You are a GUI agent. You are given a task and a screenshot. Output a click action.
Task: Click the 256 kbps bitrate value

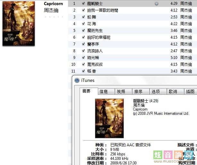118,154
